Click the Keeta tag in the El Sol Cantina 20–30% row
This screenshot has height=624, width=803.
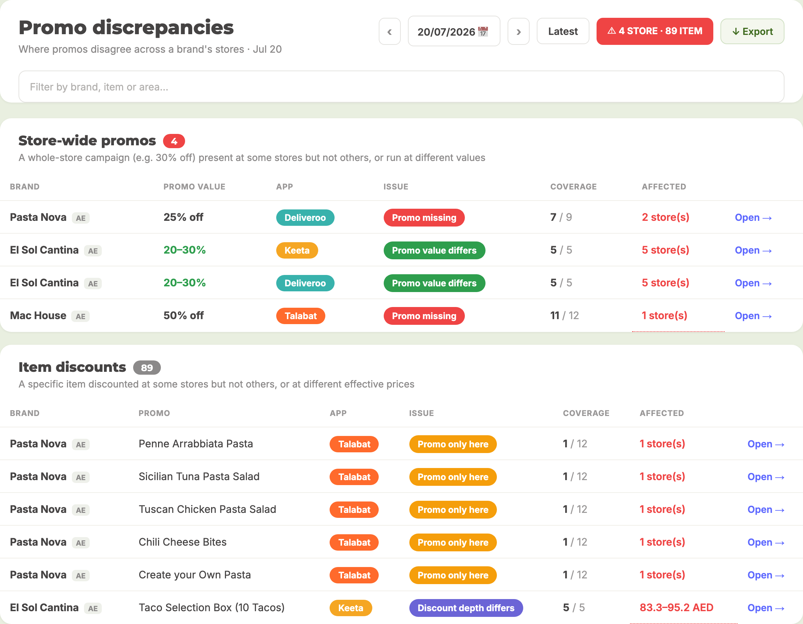click(x=297, y=250)
